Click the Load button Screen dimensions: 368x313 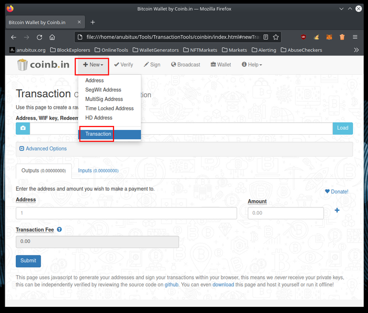point(343,128)
